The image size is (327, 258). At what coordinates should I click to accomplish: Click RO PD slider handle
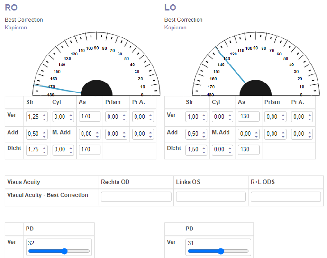[64, 251]
